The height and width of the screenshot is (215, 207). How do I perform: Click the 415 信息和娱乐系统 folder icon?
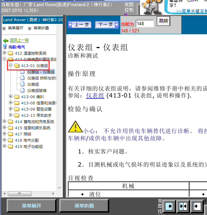pos(10,128)
